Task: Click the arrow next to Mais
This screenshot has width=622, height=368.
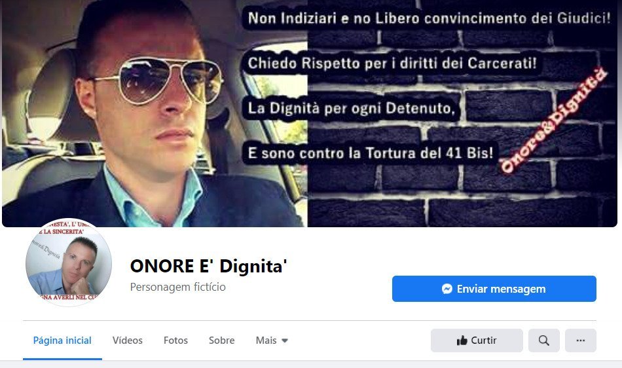Action: pos(284,340)
